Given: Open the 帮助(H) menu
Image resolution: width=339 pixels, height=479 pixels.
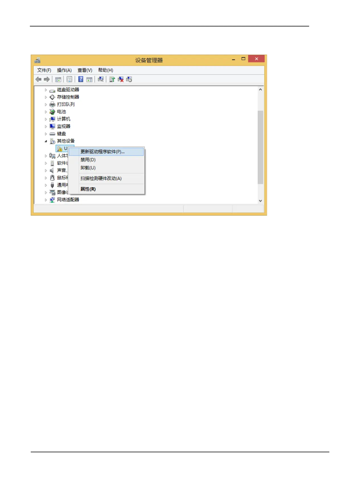Looking at the screenshot, I should pyautogui.click(x=106, y=70).
